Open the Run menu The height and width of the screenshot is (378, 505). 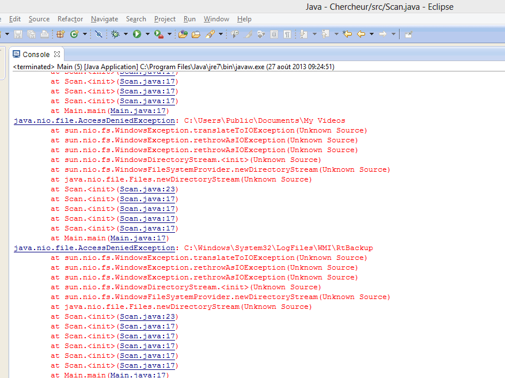[189, 18]
